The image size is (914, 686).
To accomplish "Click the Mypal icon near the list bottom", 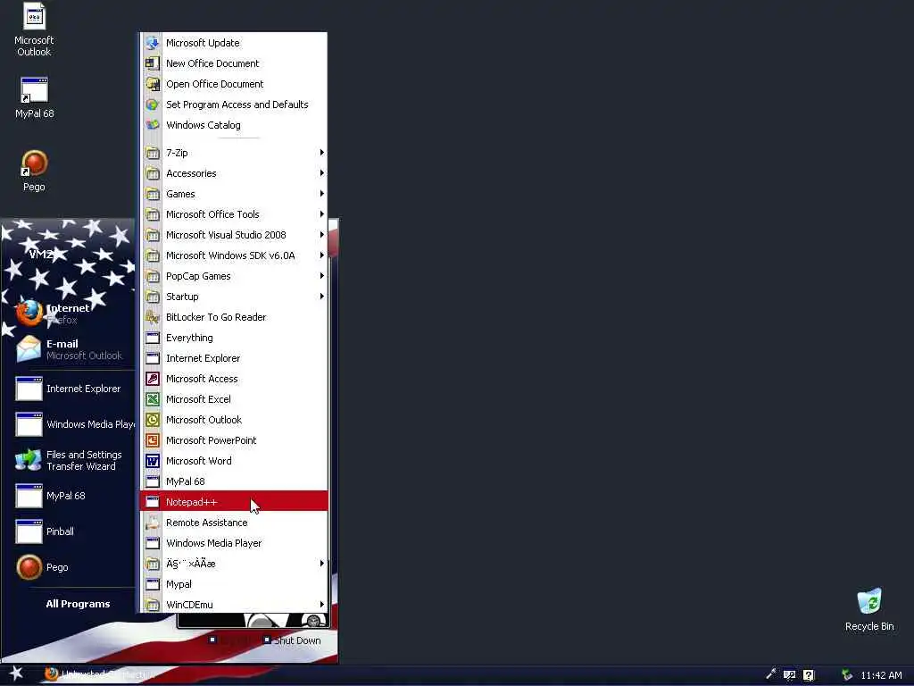I will [x=152, y=584].
